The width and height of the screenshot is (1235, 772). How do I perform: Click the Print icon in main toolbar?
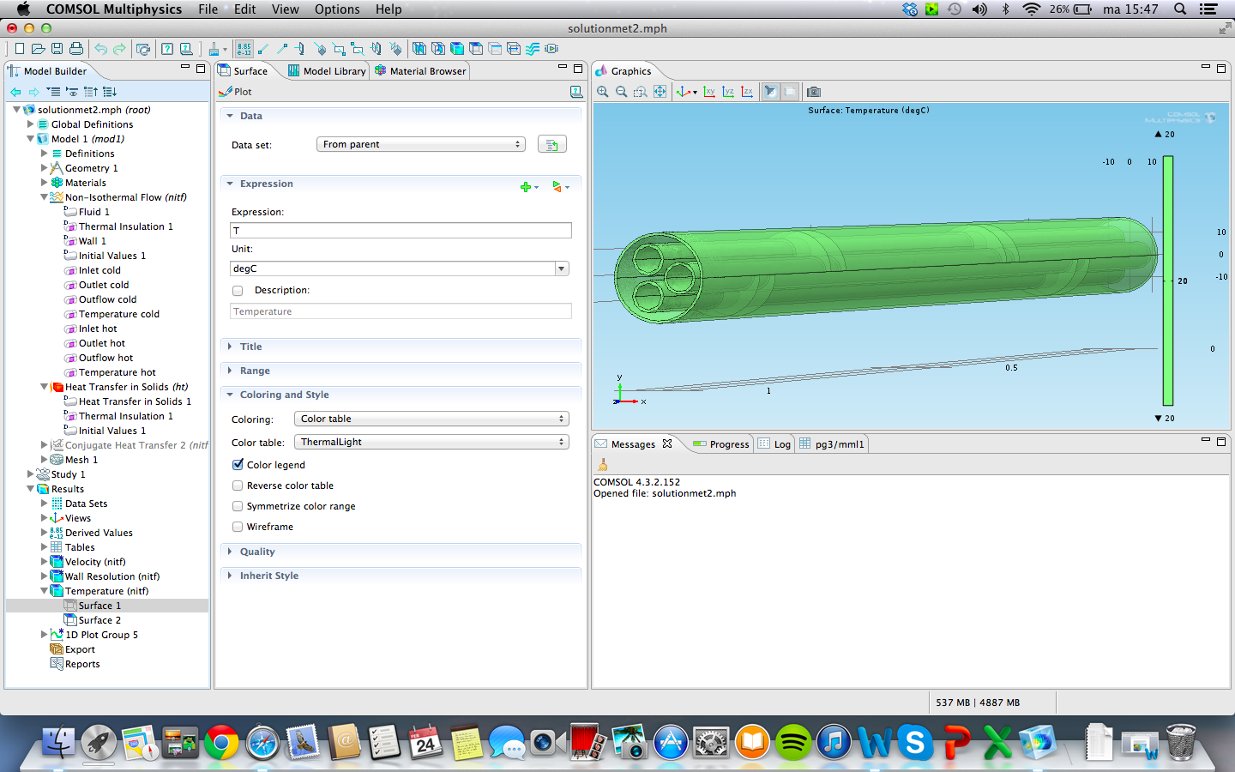click(x=76, y=49)
